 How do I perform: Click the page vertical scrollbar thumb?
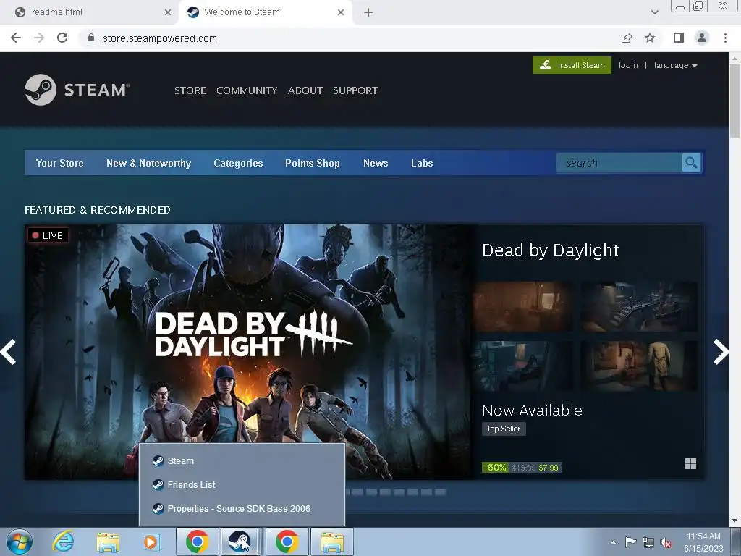[x=734, y=99]
